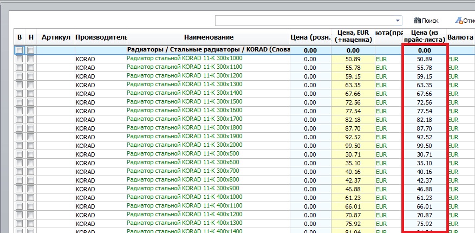The height and width of the screenshot is (233, 475).
Task: Select Радиатор стальной KORAD 11-K 300x1000 name
Action: point(185,58)
